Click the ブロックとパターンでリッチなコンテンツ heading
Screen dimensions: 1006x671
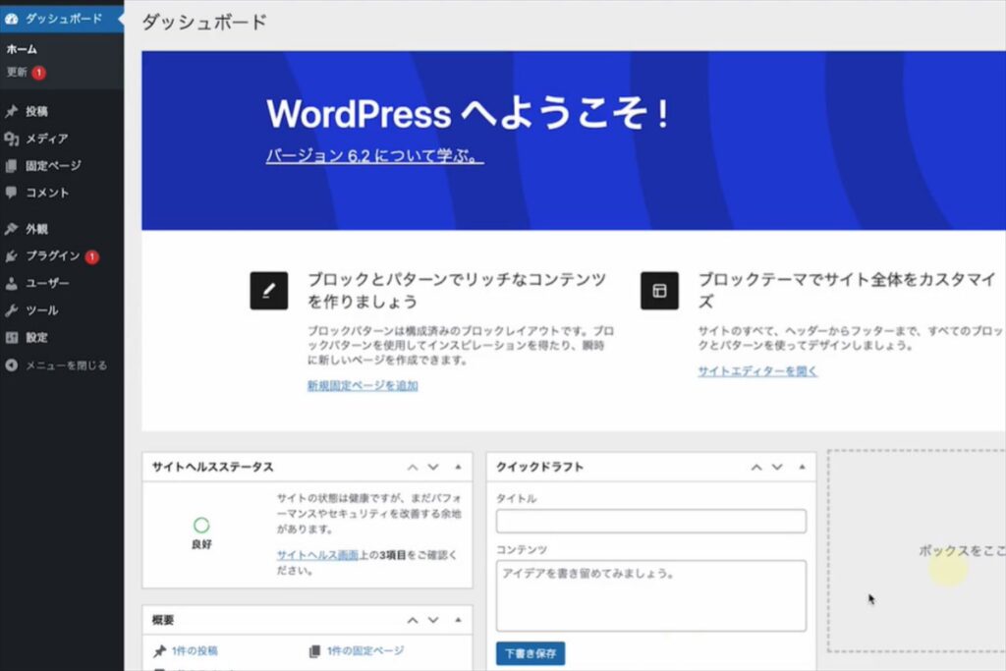[457, 291]
